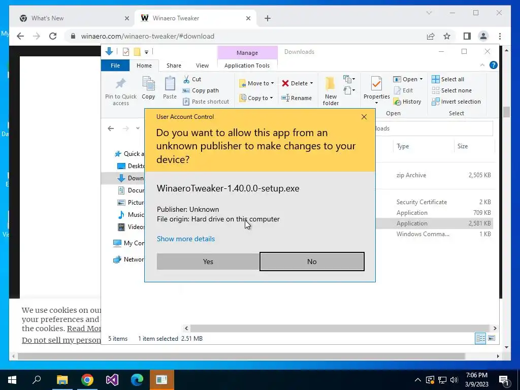Viewport: 520px width, 390px height.
Task: Reload the Winaero page in Chrome
Action: (52, 36)
